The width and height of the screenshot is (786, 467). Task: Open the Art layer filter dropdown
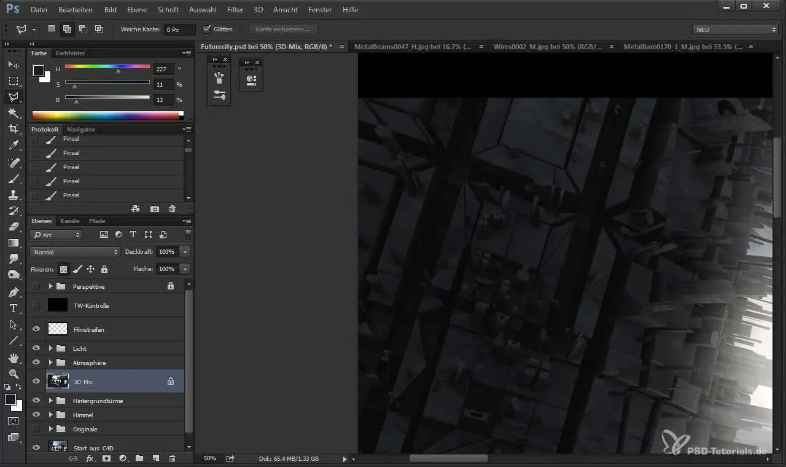[x=56, y=235]
